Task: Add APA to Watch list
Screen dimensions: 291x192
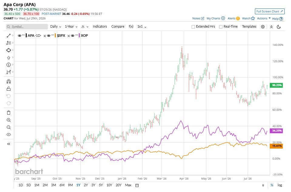Action: (x=248, y=19)
